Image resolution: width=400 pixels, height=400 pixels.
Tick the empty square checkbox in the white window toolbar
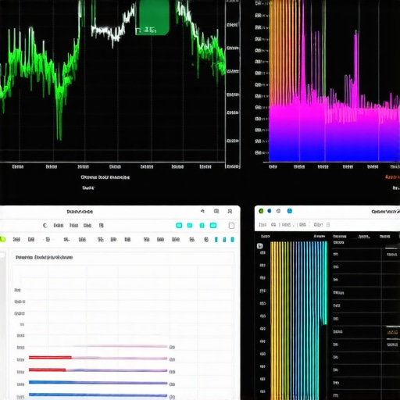[x=231, y=226]
